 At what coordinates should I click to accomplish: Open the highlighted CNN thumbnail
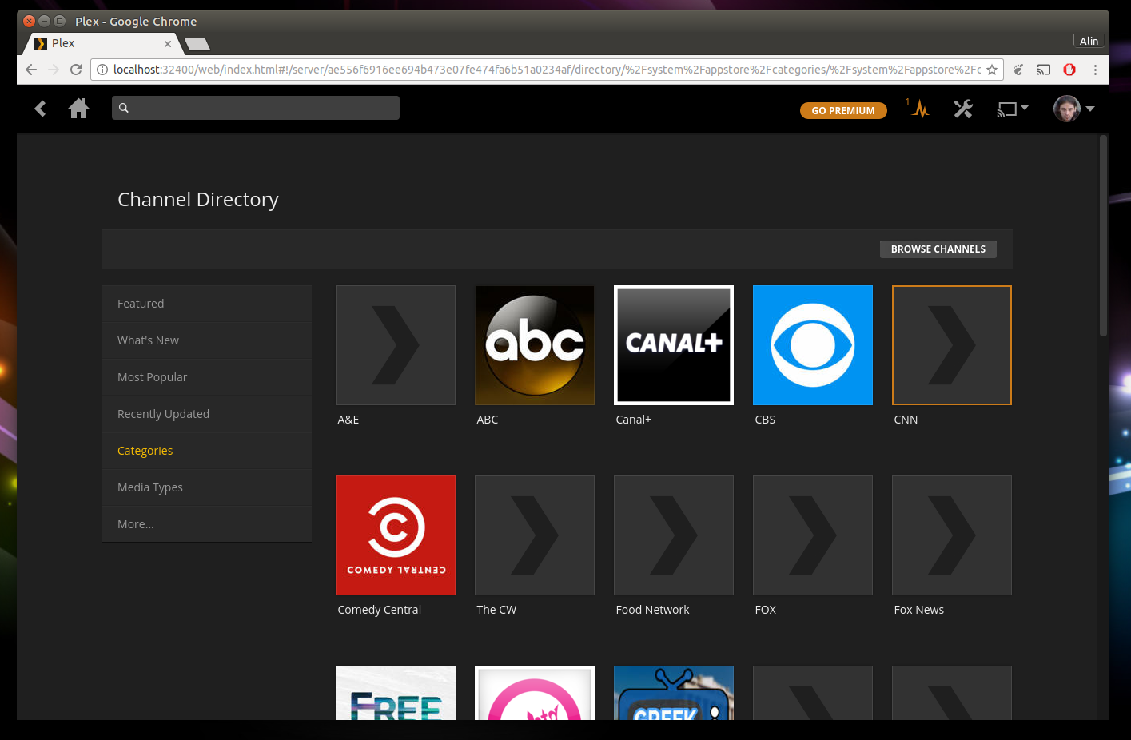[x=952, y=345]
